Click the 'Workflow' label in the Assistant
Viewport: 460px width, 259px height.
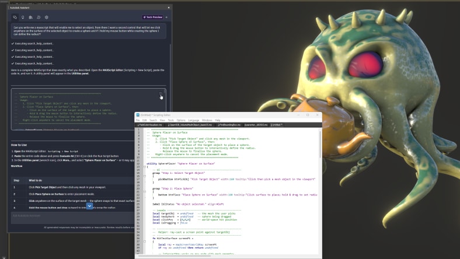[17, 166]
